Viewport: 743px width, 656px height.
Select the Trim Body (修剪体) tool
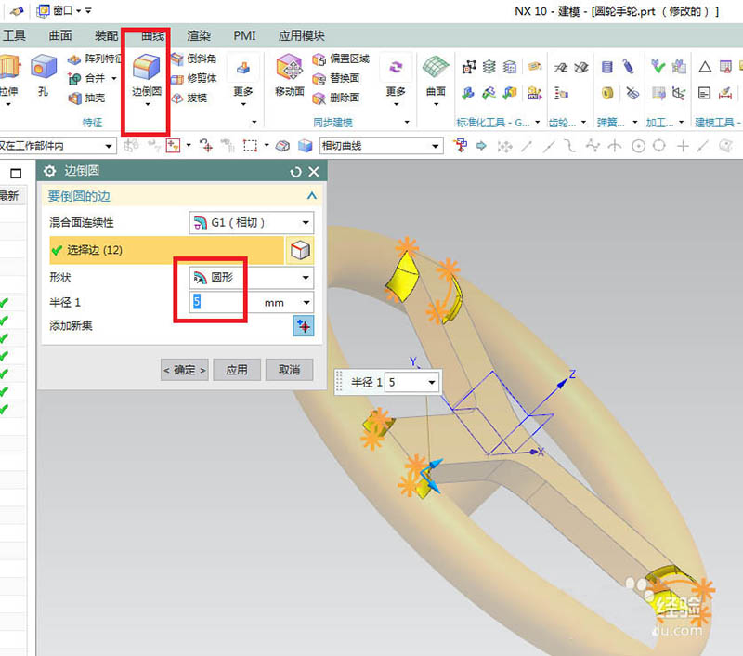pos(193,78)
